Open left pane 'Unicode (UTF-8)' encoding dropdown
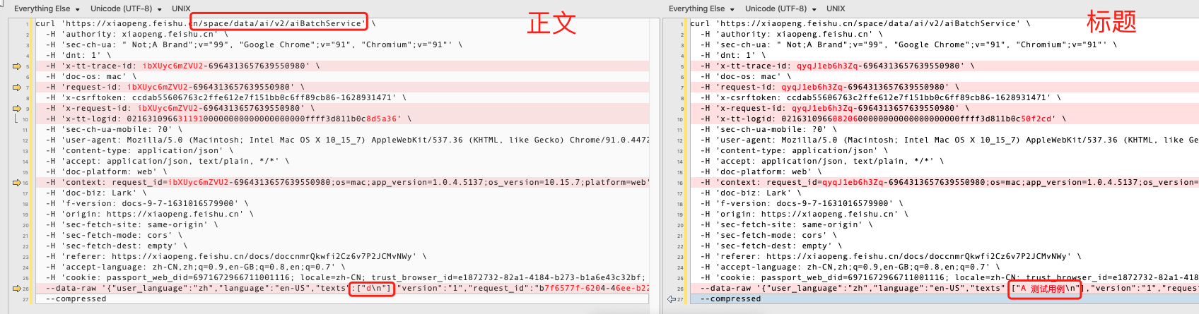 tap(126, 8)
